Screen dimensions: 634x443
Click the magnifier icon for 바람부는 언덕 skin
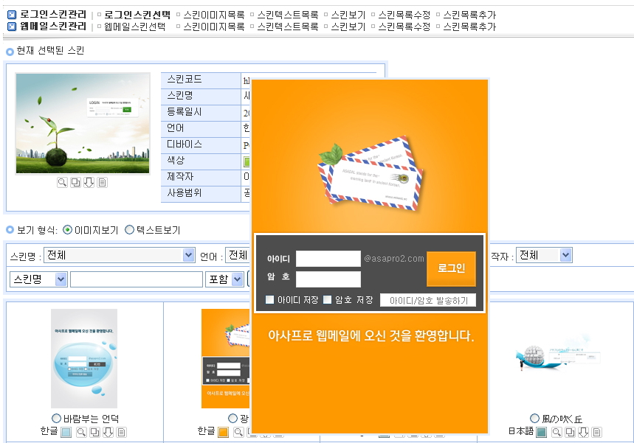(82, 432)
